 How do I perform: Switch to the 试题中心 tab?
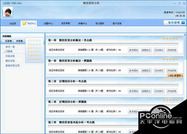coord(48,23)
